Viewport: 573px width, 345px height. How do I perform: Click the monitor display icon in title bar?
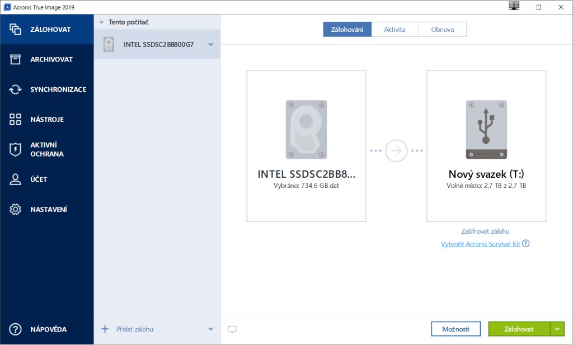514,6
